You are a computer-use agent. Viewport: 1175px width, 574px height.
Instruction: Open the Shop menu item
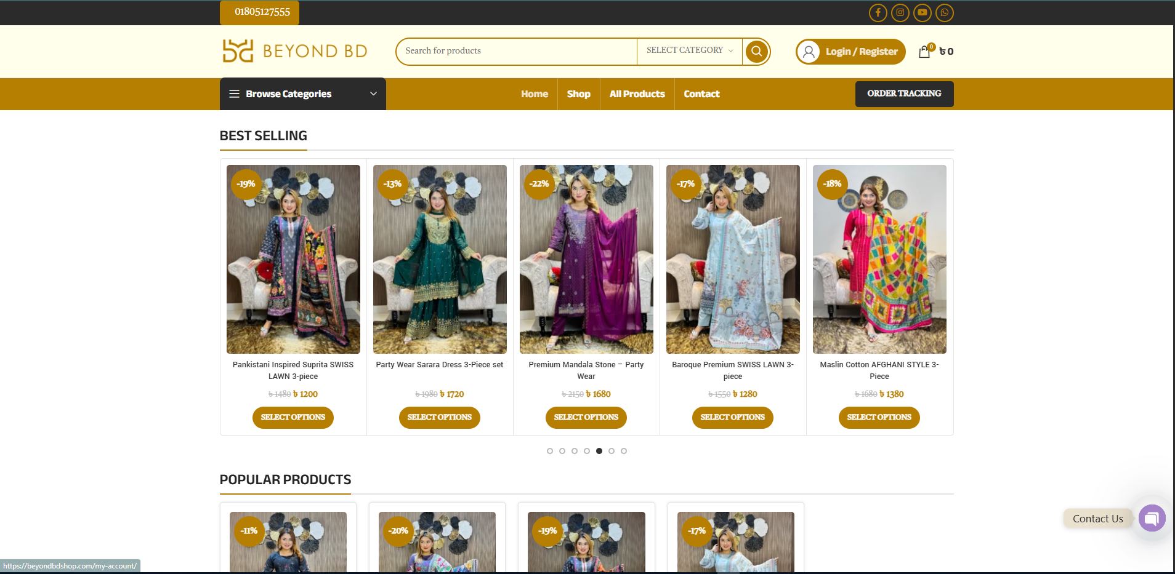(x=578, y=94)
